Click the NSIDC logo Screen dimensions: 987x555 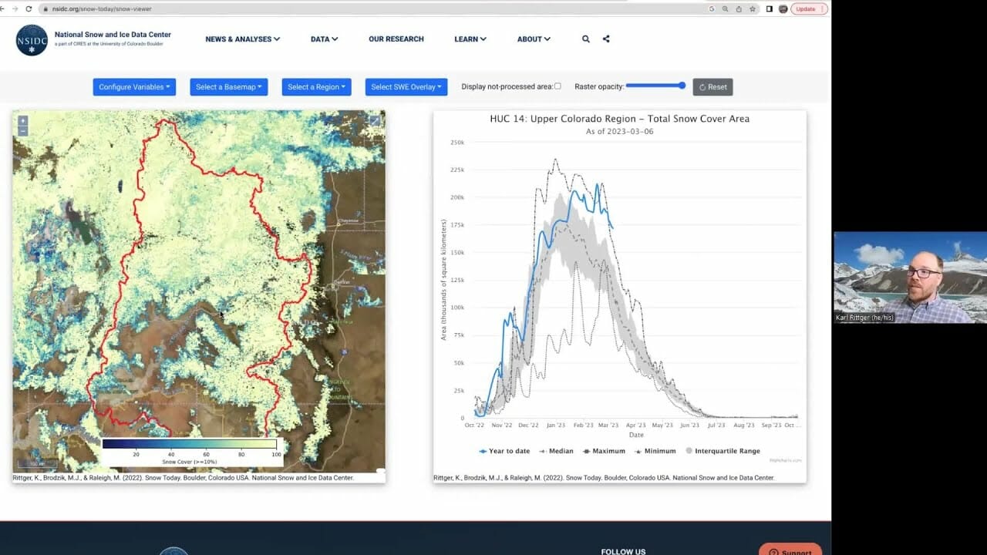[x=32, y=40]
